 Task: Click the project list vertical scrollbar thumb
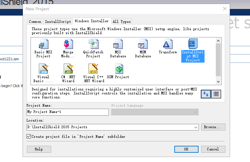point(218,60)
